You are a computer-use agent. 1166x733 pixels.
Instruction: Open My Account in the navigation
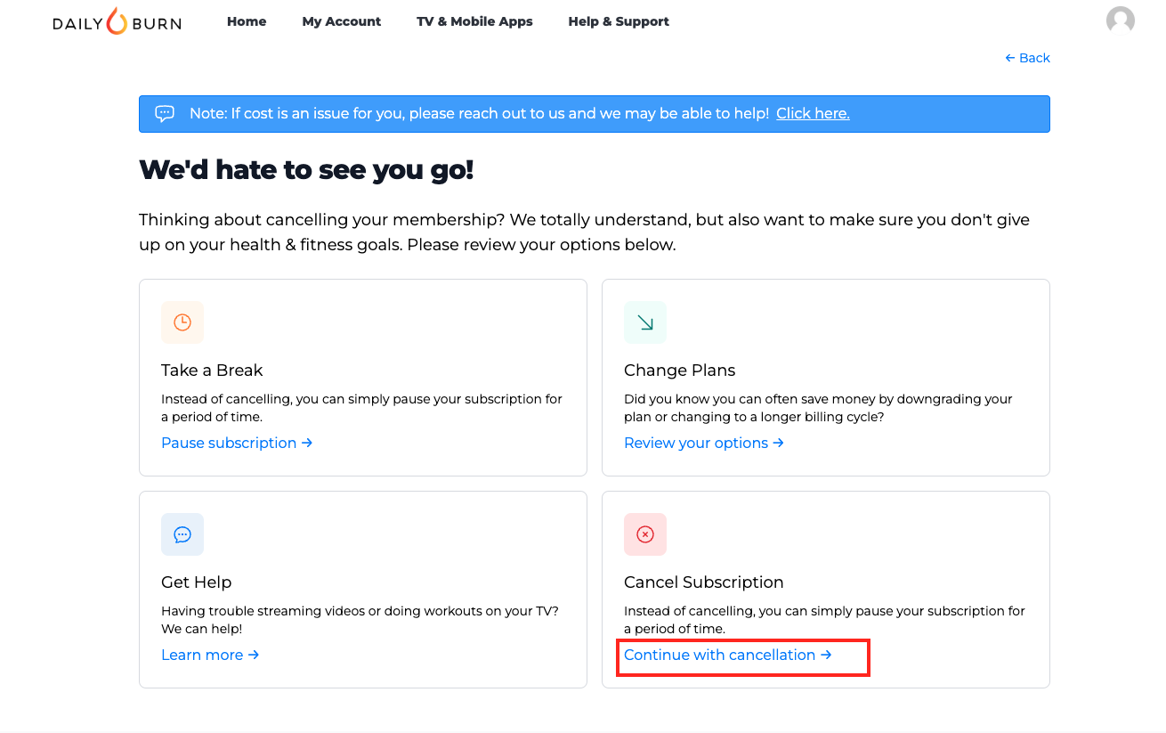click(x=342, y=21)
